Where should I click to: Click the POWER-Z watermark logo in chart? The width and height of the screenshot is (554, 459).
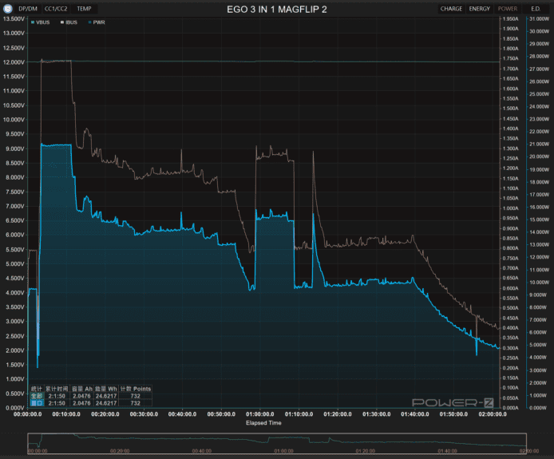click(451, 403)
